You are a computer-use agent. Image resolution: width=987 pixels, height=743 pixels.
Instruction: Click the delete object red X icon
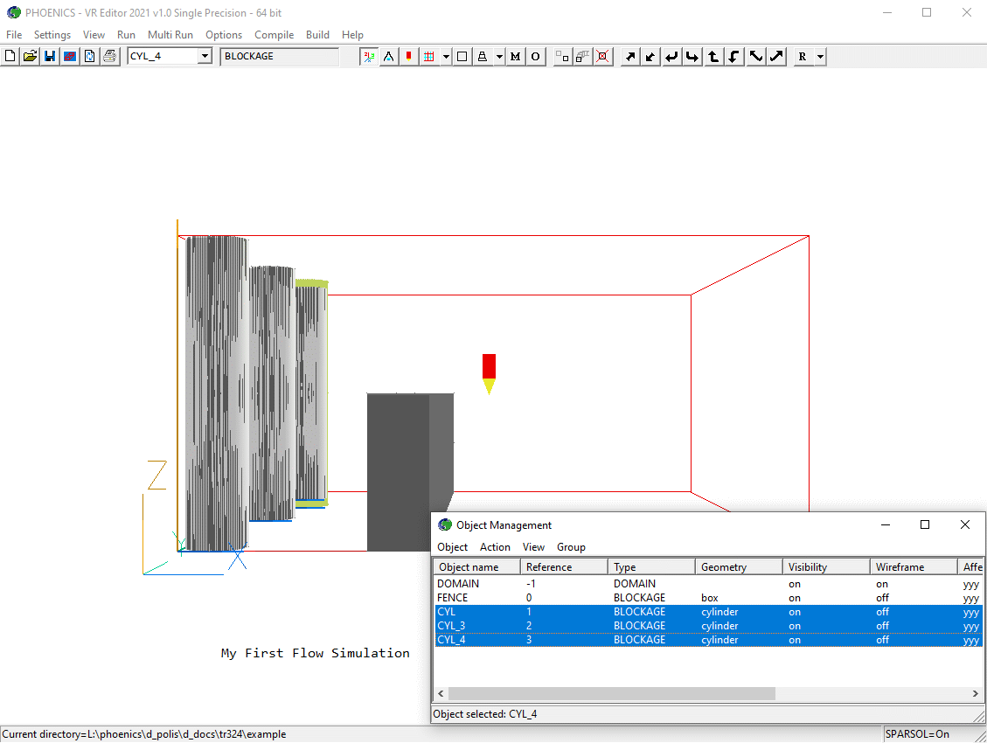602,57
